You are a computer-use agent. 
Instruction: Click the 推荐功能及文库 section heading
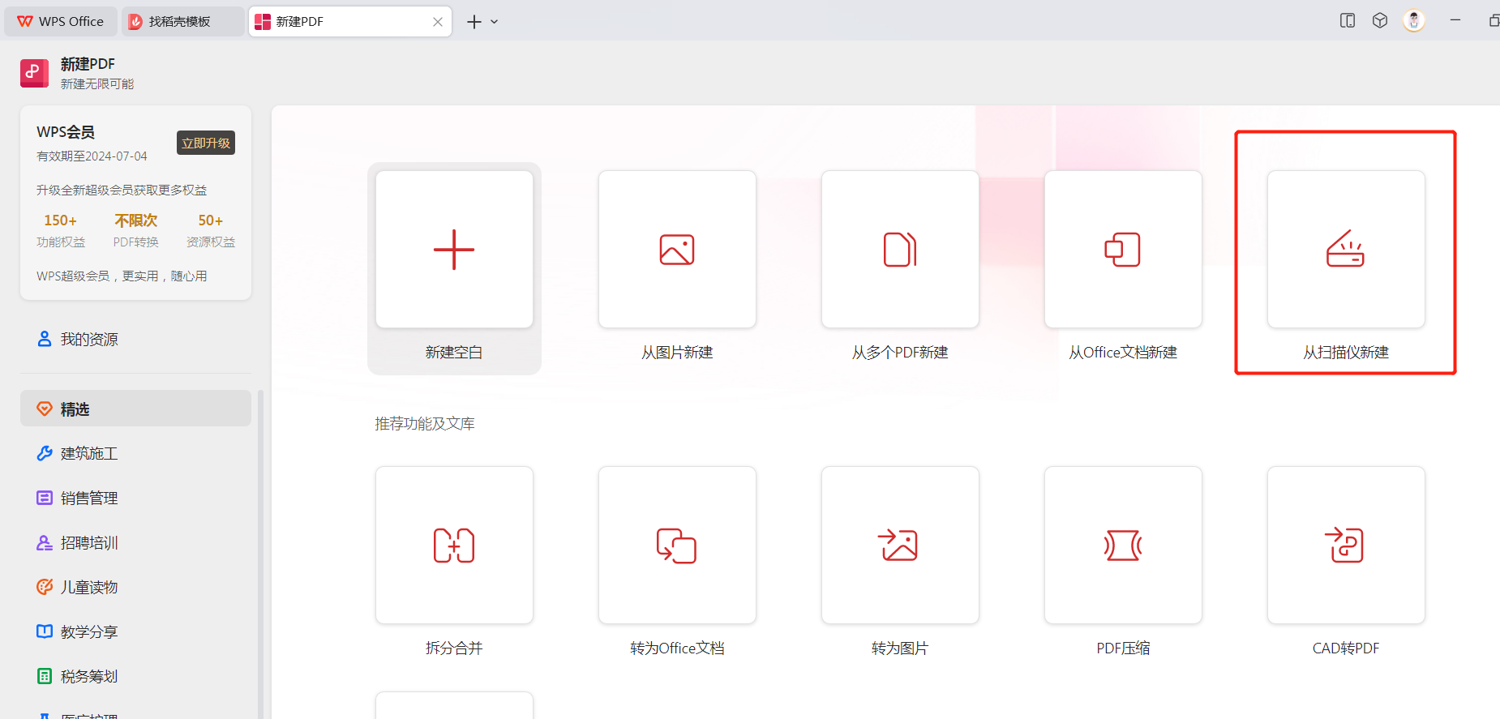[425, 424]
